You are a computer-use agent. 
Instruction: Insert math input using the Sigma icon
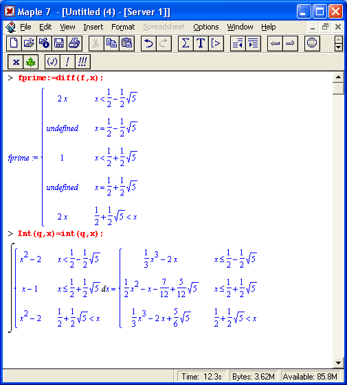pos(186,43)
